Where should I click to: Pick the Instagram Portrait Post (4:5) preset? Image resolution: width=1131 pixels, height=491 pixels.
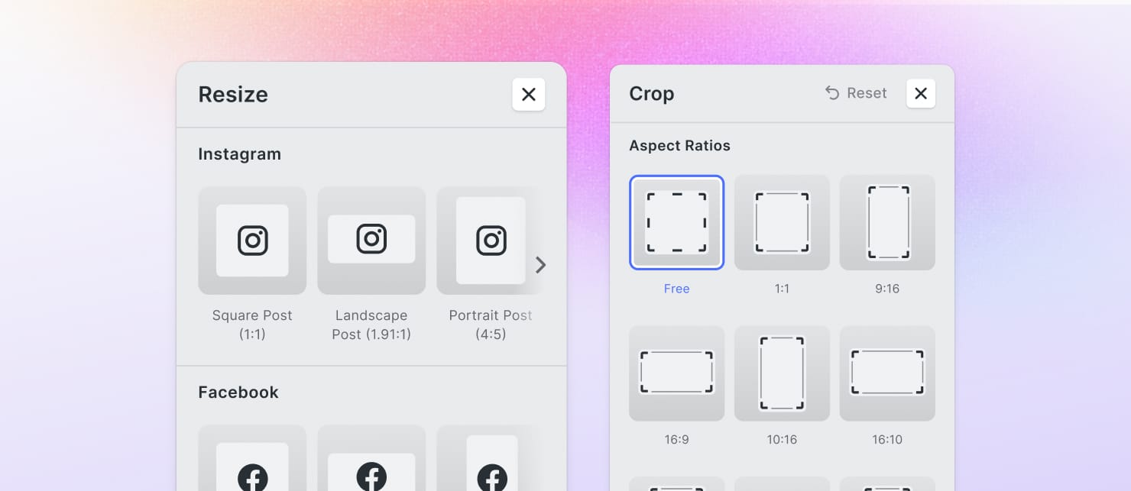[x=490, y=241]
